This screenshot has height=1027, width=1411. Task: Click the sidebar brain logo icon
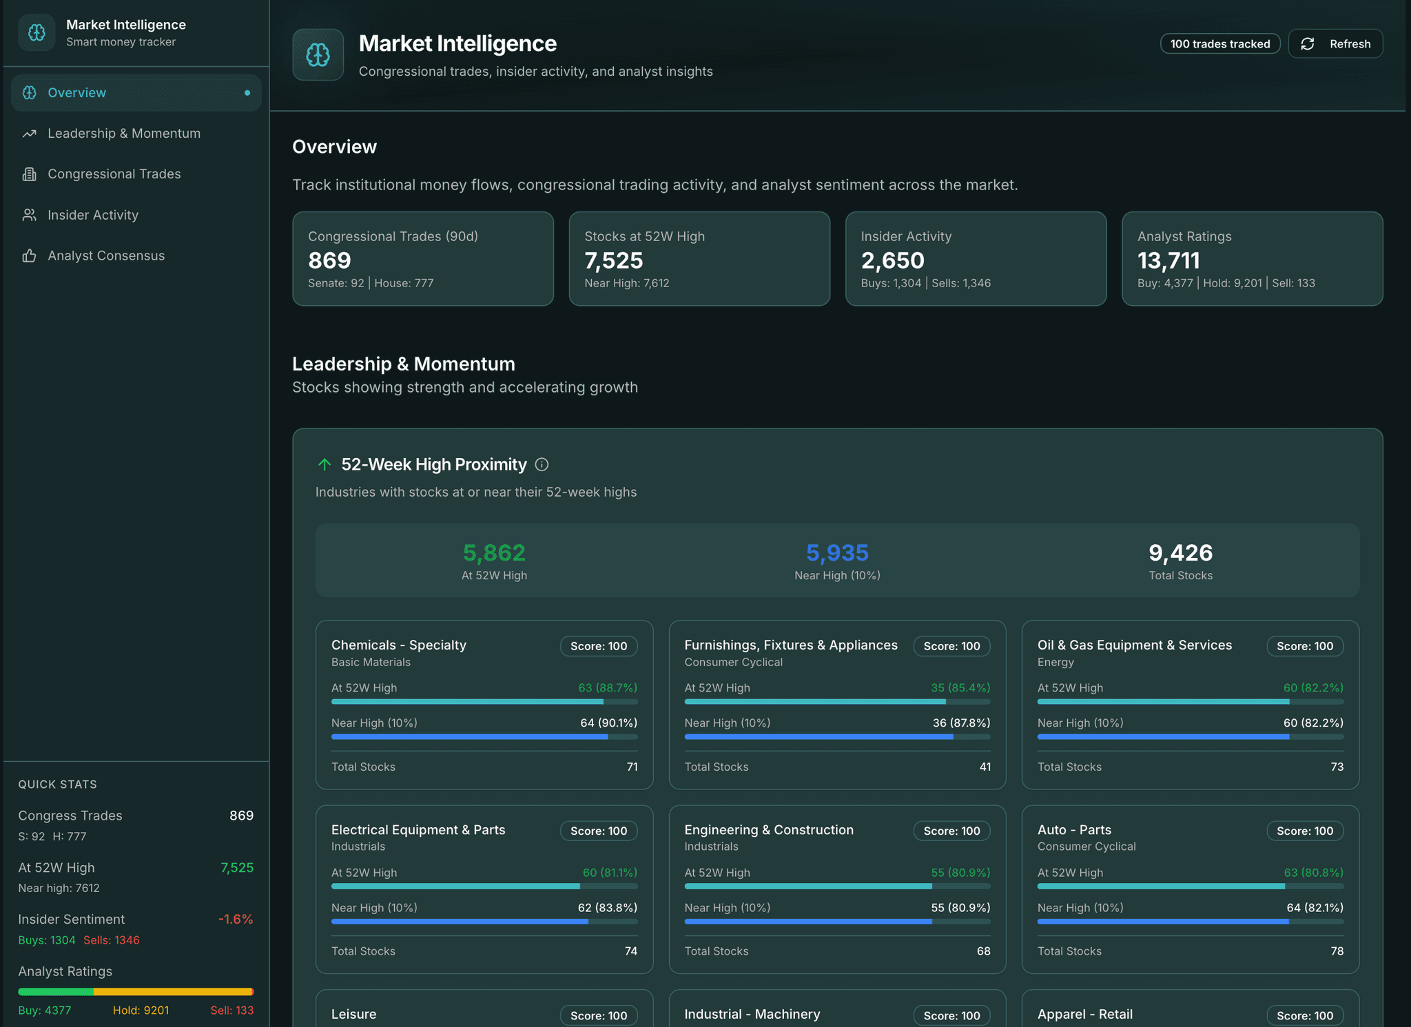click(x=37, y=32)
